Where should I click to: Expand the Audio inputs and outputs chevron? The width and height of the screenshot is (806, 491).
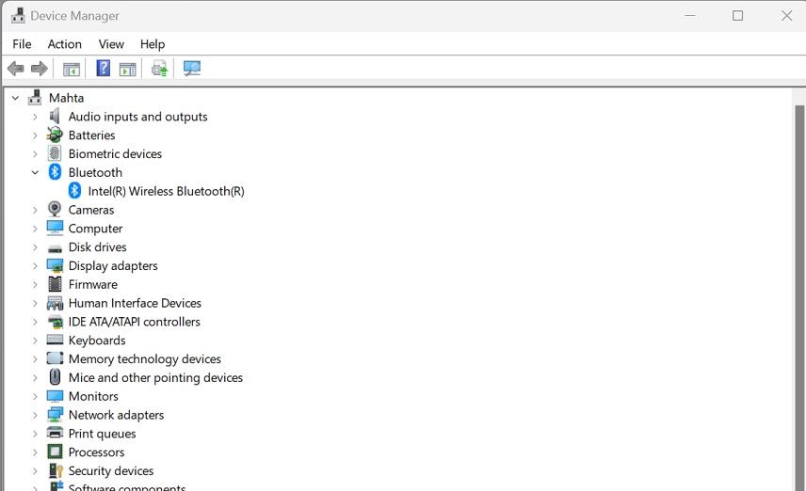pyautogui.click(x=35, y=117)
